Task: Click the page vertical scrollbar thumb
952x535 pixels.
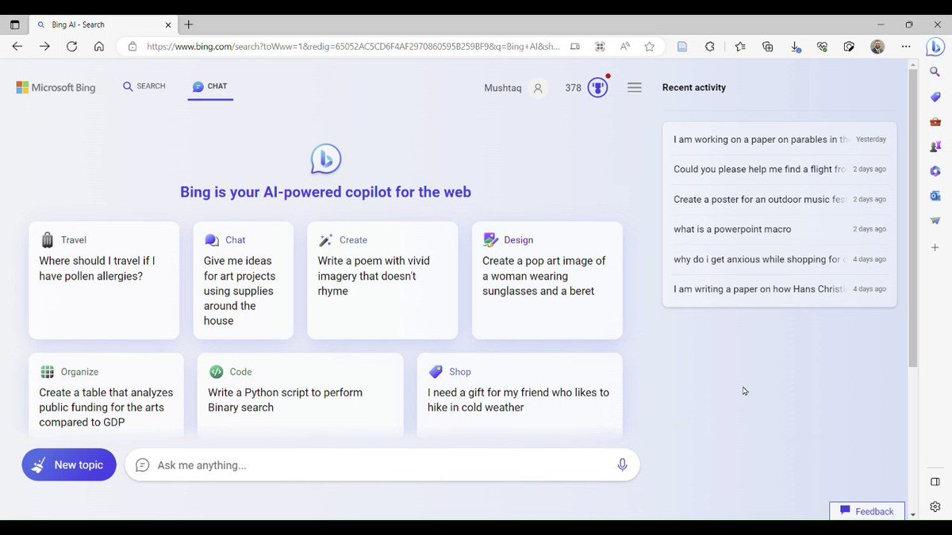Action: [913, 218]
